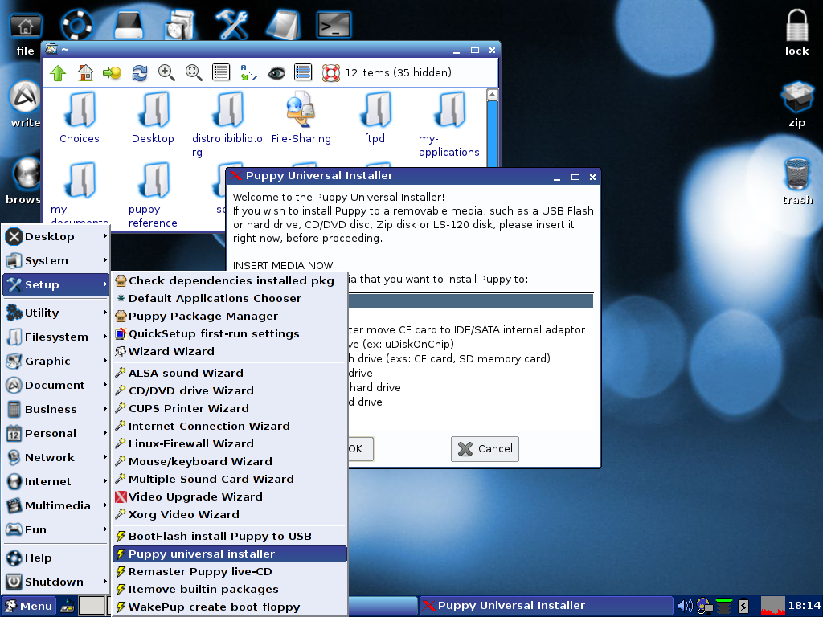The image size is (823, 617).
Task: Expand the Business submenu
Action: 55,409
